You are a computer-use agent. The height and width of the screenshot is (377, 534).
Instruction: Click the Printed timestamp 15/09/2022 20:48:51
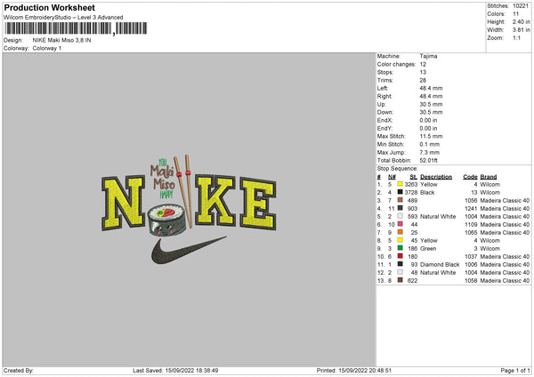pyautogui.click(x=365, y=371)
